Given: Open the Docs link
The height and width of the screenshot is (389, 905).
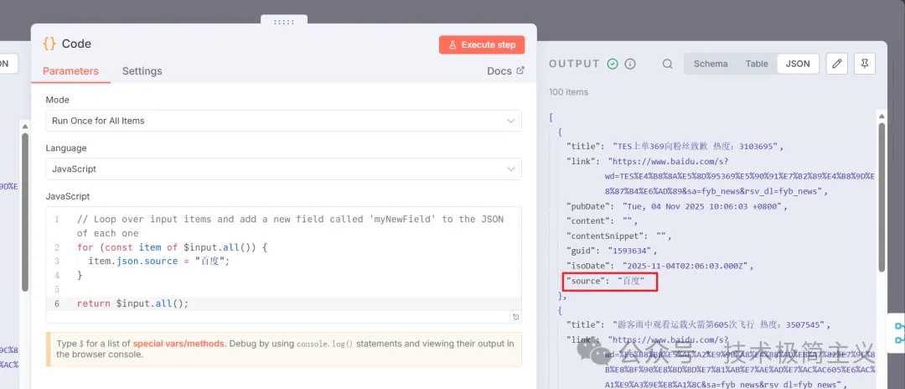Looking at the screenshot, I should click(x=505, y=71).
